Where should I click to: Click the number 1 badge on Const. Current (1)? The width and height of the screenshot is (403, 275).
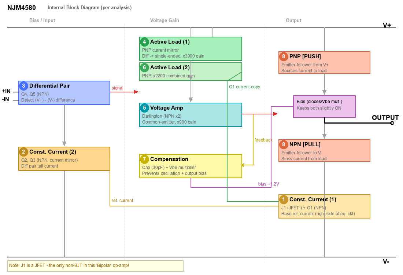284,199
